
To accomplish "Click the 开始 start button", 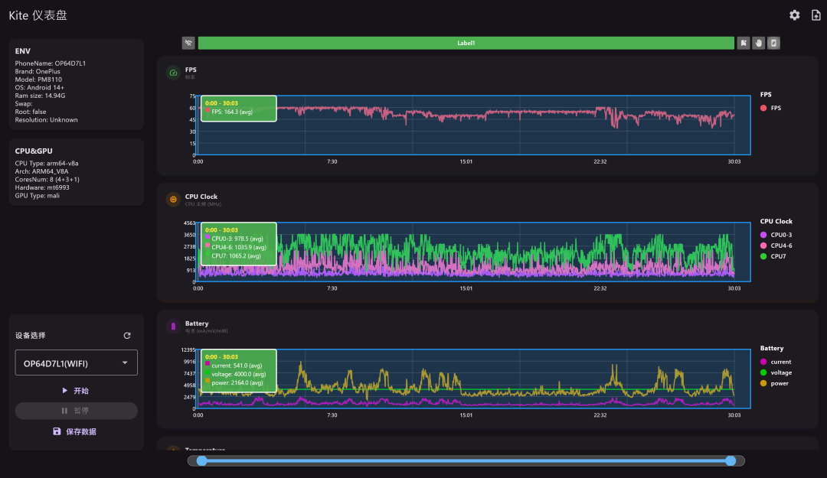I will tap(77, 391).
